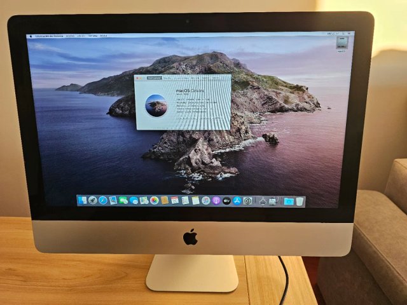Open Finder from the dock
407x305 pixels.
click(82, 200)
